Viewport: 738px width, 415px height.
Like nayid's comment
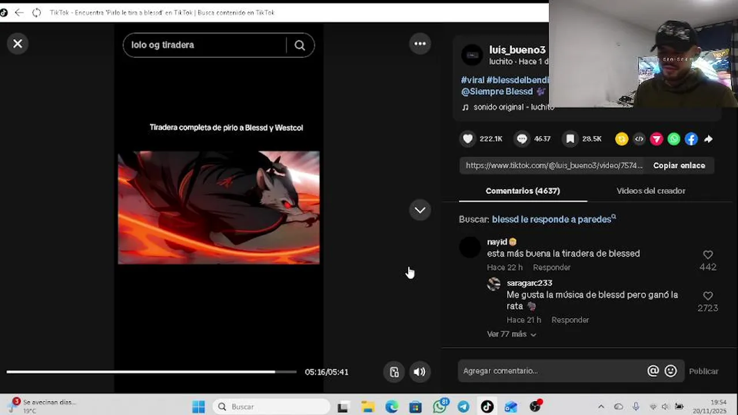(708, 254)
